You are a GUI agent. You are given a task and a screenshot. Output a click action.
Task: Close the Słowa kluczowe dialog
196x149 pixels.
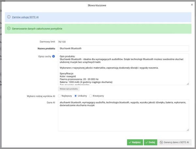192,5
